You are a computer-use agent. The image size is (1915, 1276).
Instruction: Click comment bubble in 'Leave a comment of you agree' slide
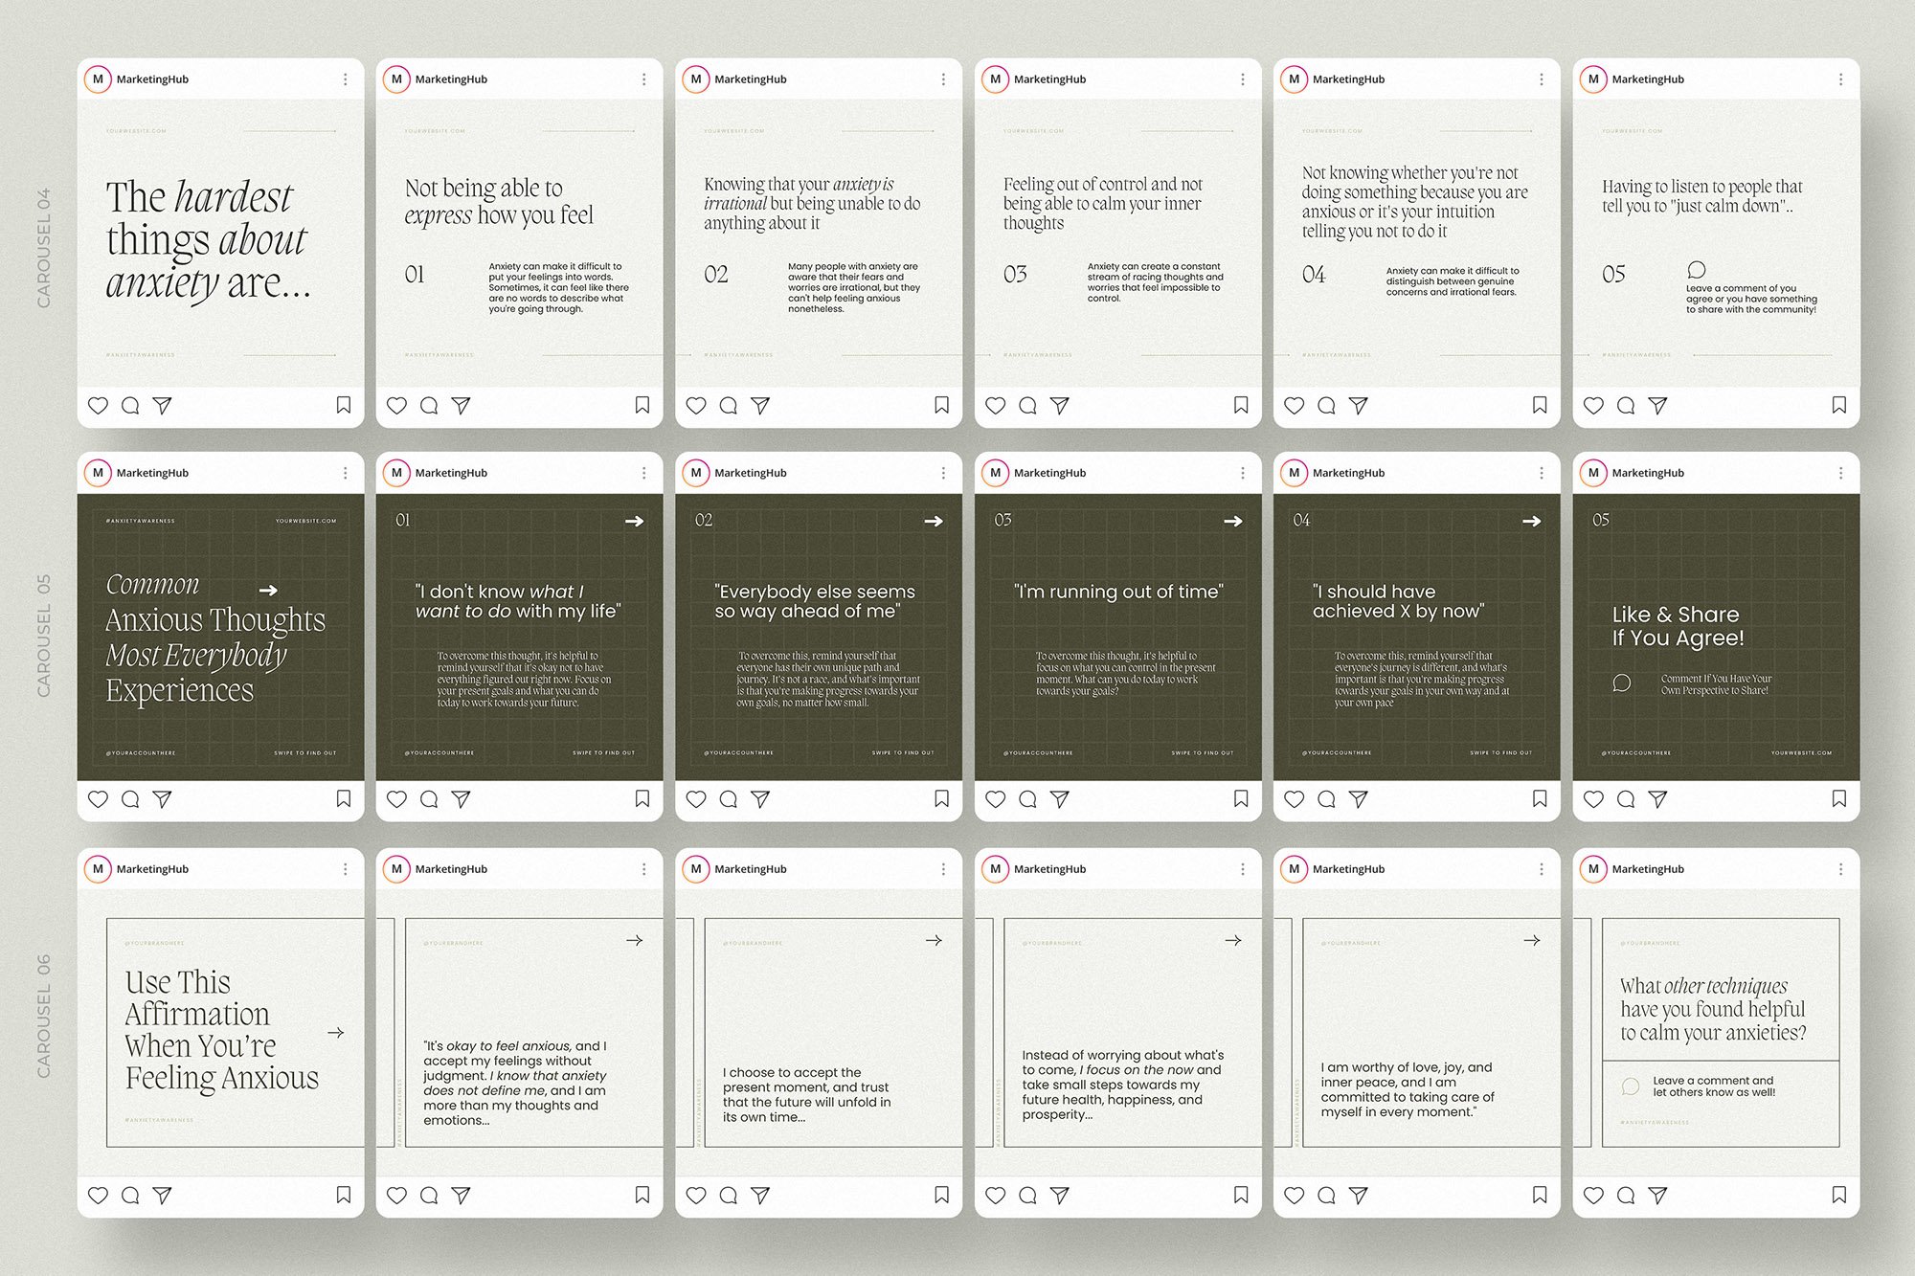pos(1697,270)
